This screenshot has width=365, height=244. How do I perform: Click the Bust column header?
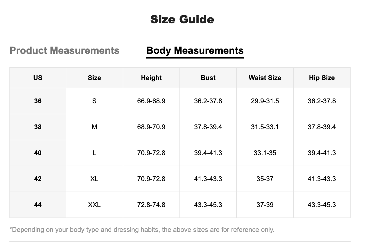coord(208,78)
